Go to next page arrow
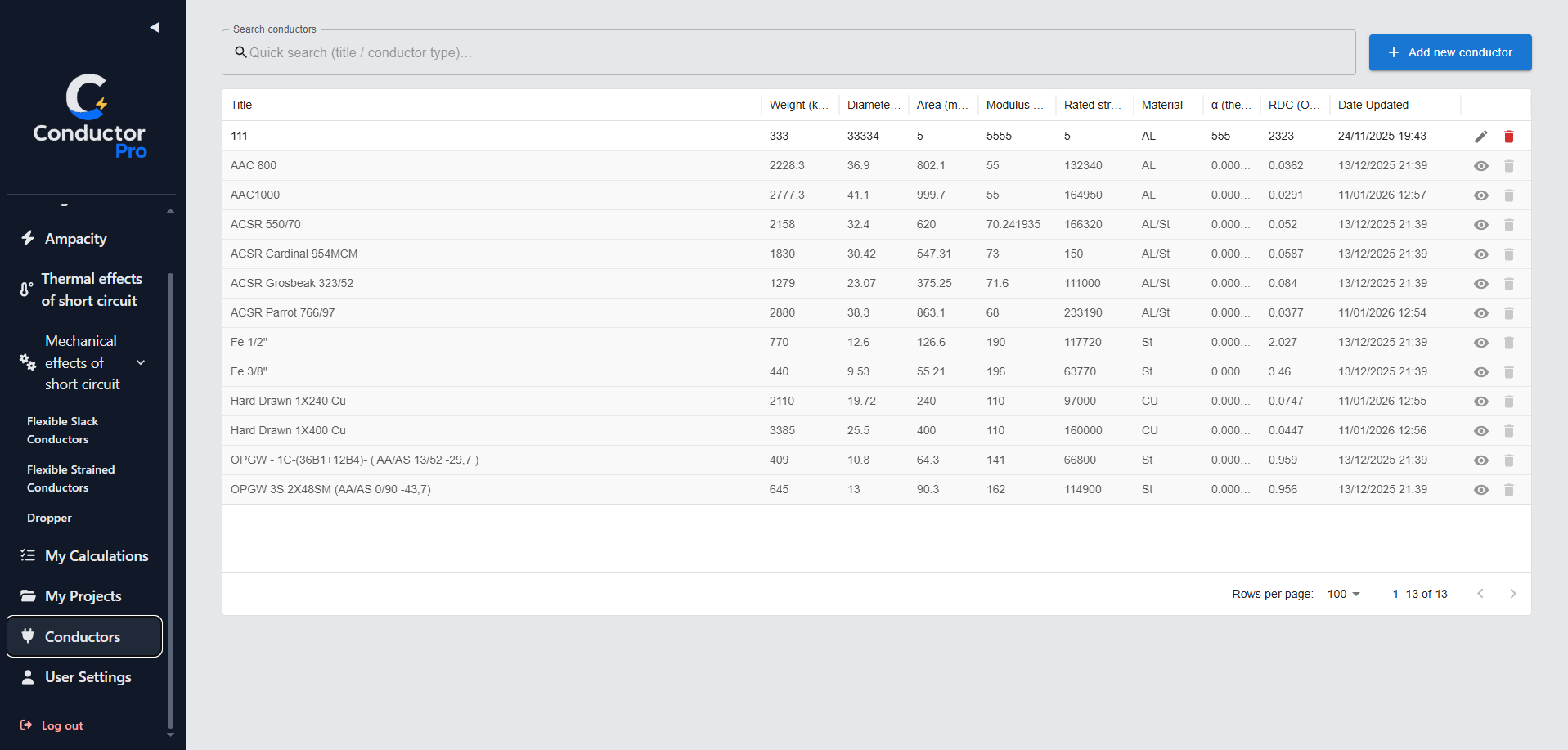Viewport: 1568px width, 750px height. coord(1512,594)
